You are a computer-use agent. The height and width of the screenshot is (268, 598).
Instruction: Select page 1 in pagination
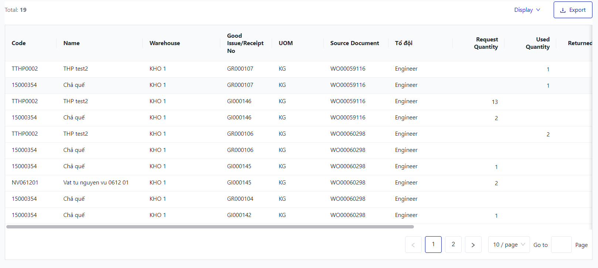(x=433, y=244)
